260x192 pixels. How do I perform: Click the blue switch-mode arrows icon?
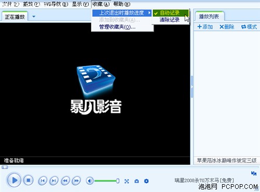pyautogui.click(x=254, y=173)
